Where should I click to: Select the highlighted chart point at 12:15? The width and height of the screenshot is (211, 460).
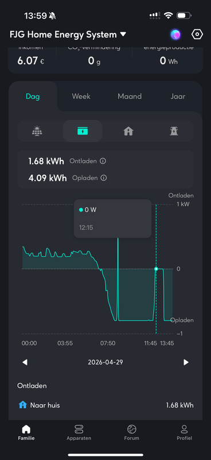click(x=156, y=269)
